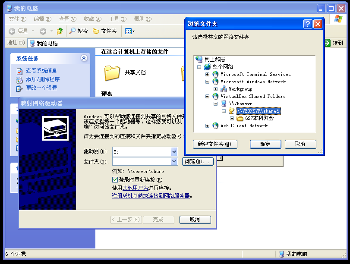Toggle the 登录时重新连接 checkbox
This screenshot has width=350, height=264.
(115, 179)
